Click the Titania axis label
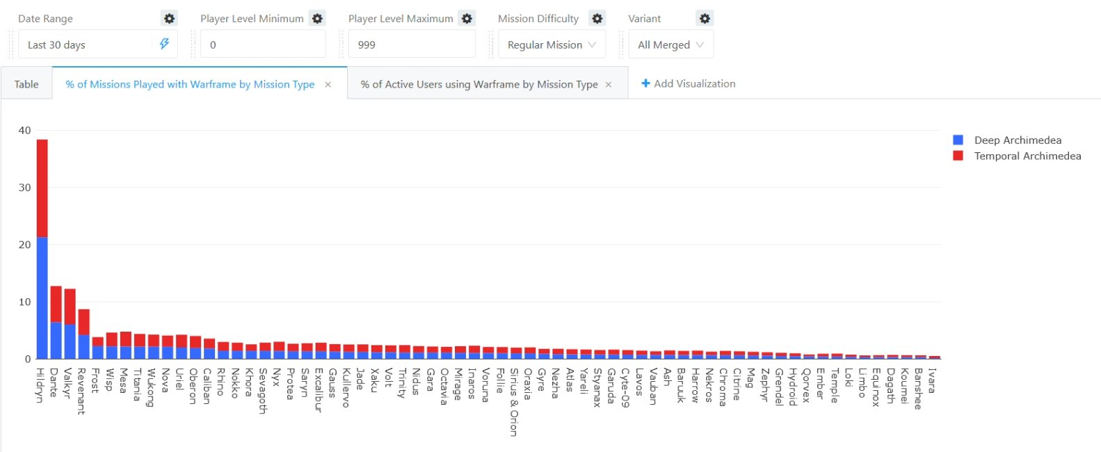 137,384
